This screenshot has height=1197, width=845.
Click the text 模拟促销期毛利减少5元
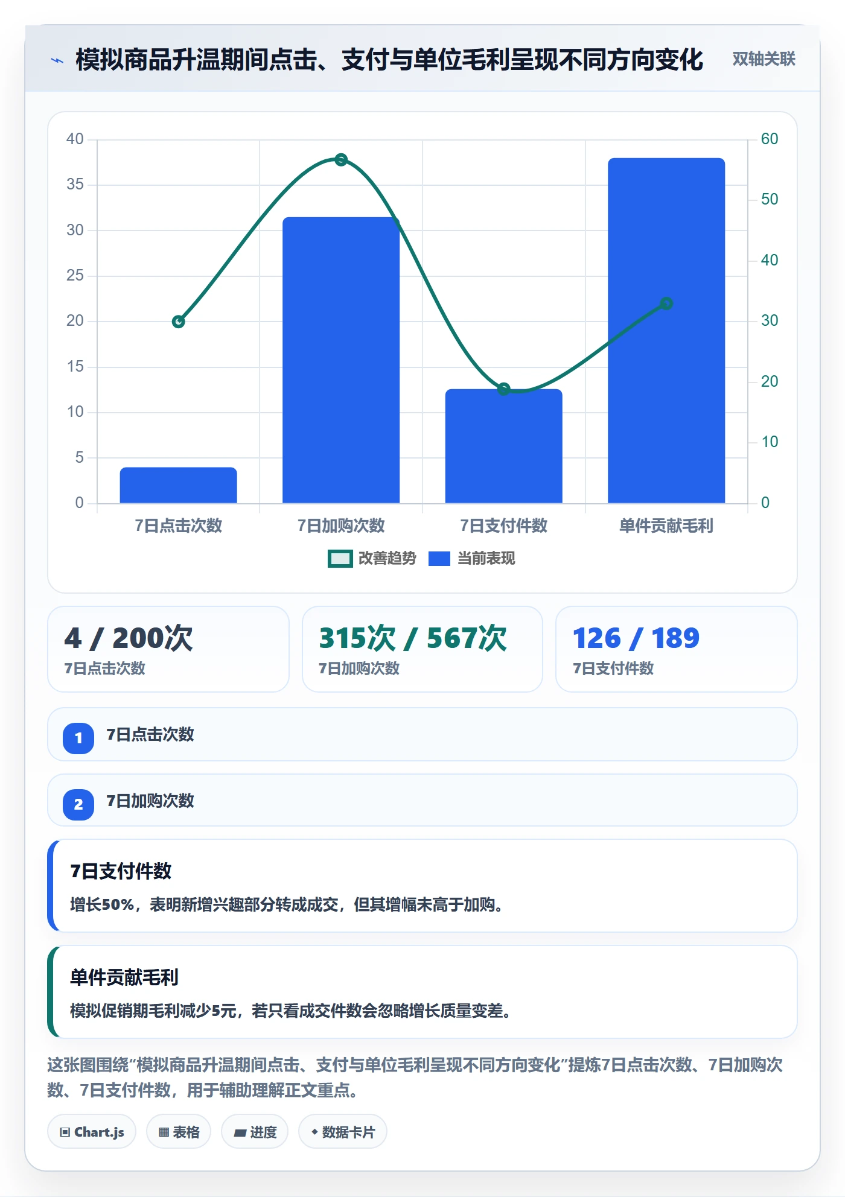153,1011
